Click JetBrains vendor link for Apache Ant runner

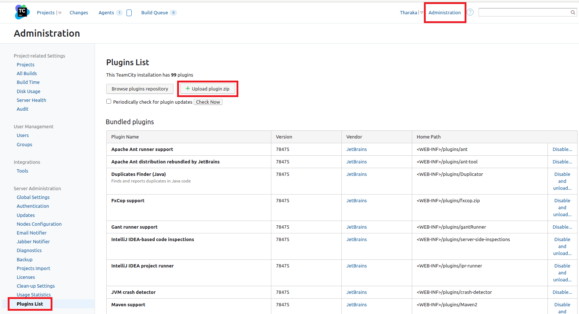point(356,149)
